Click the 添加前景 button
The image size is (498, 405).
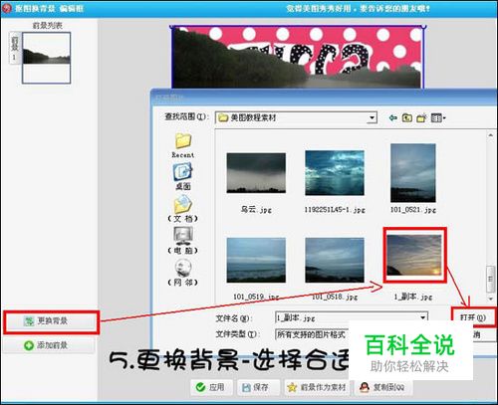click(49, 345)
